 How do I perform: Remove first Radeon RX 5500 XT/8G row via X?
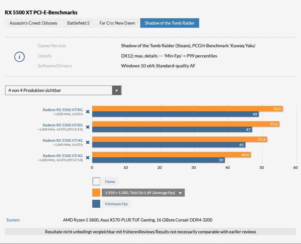coord(88,112)
